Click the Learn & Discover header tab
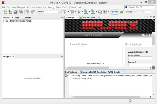Viewport: 157px width, 104px height. click(93, 35)
